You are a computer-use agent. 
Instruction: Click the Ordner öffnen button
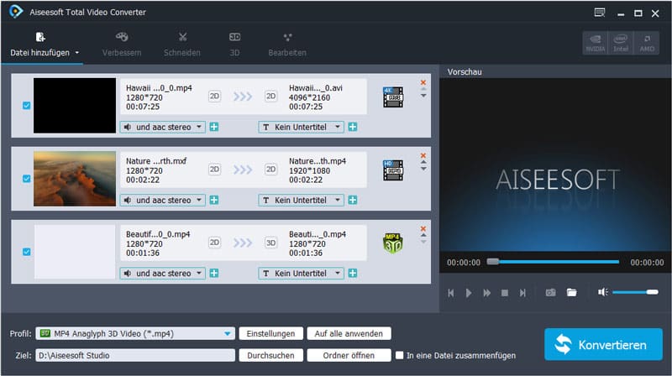point(349,356)
